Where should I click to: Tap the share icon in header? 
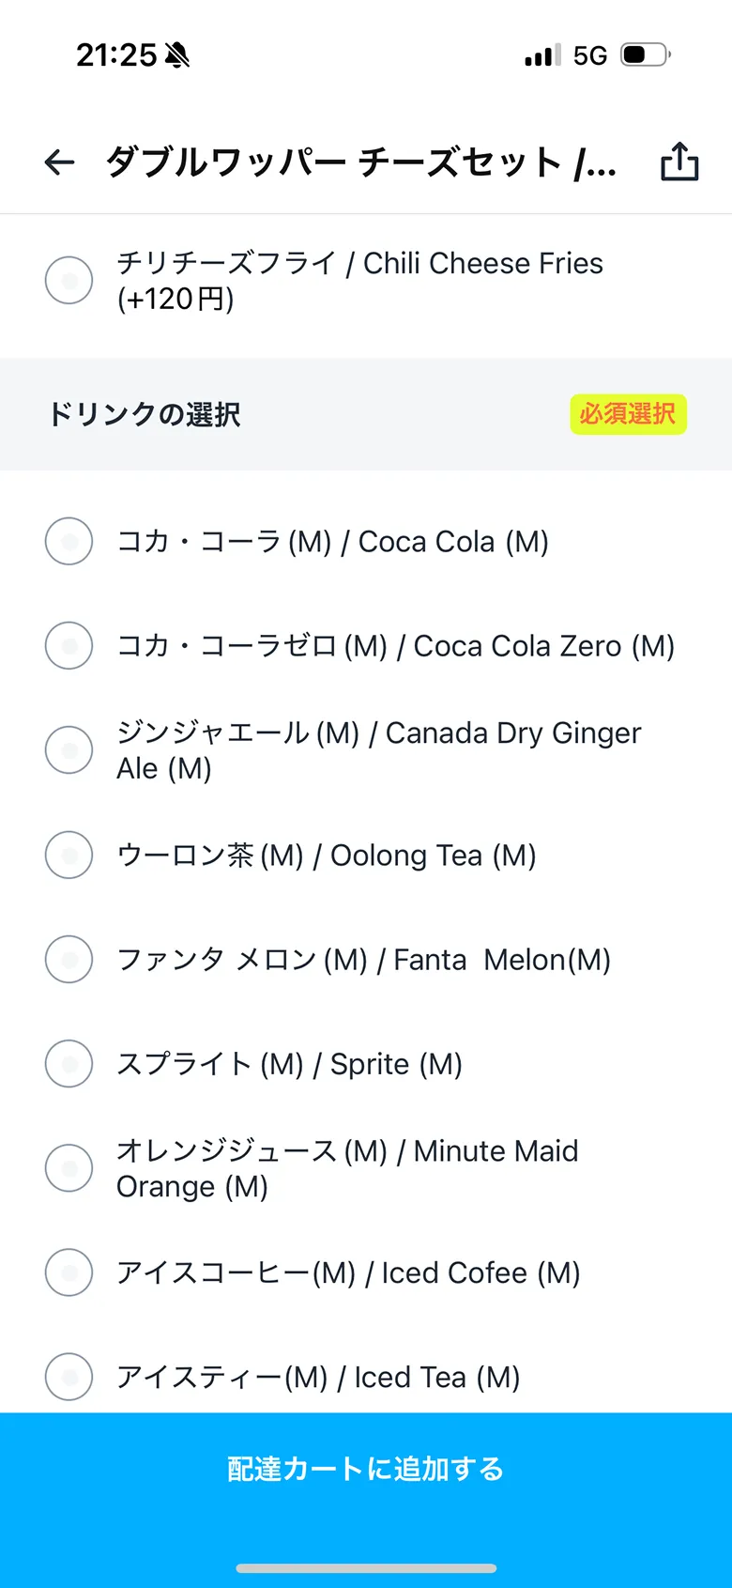[x=679, y=162]
